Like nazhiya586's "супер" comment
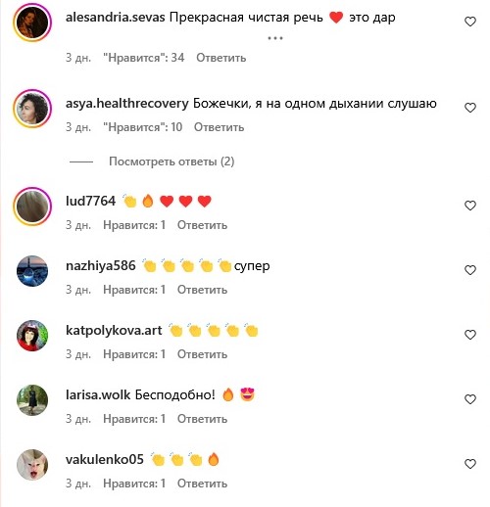490x507 pixels. tap(470, 270)
